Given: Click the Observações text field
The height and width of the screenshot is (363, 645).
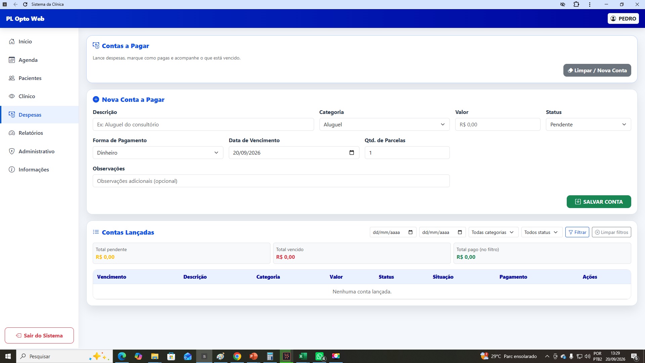Looking at the screenshot, I should point(271,181).
